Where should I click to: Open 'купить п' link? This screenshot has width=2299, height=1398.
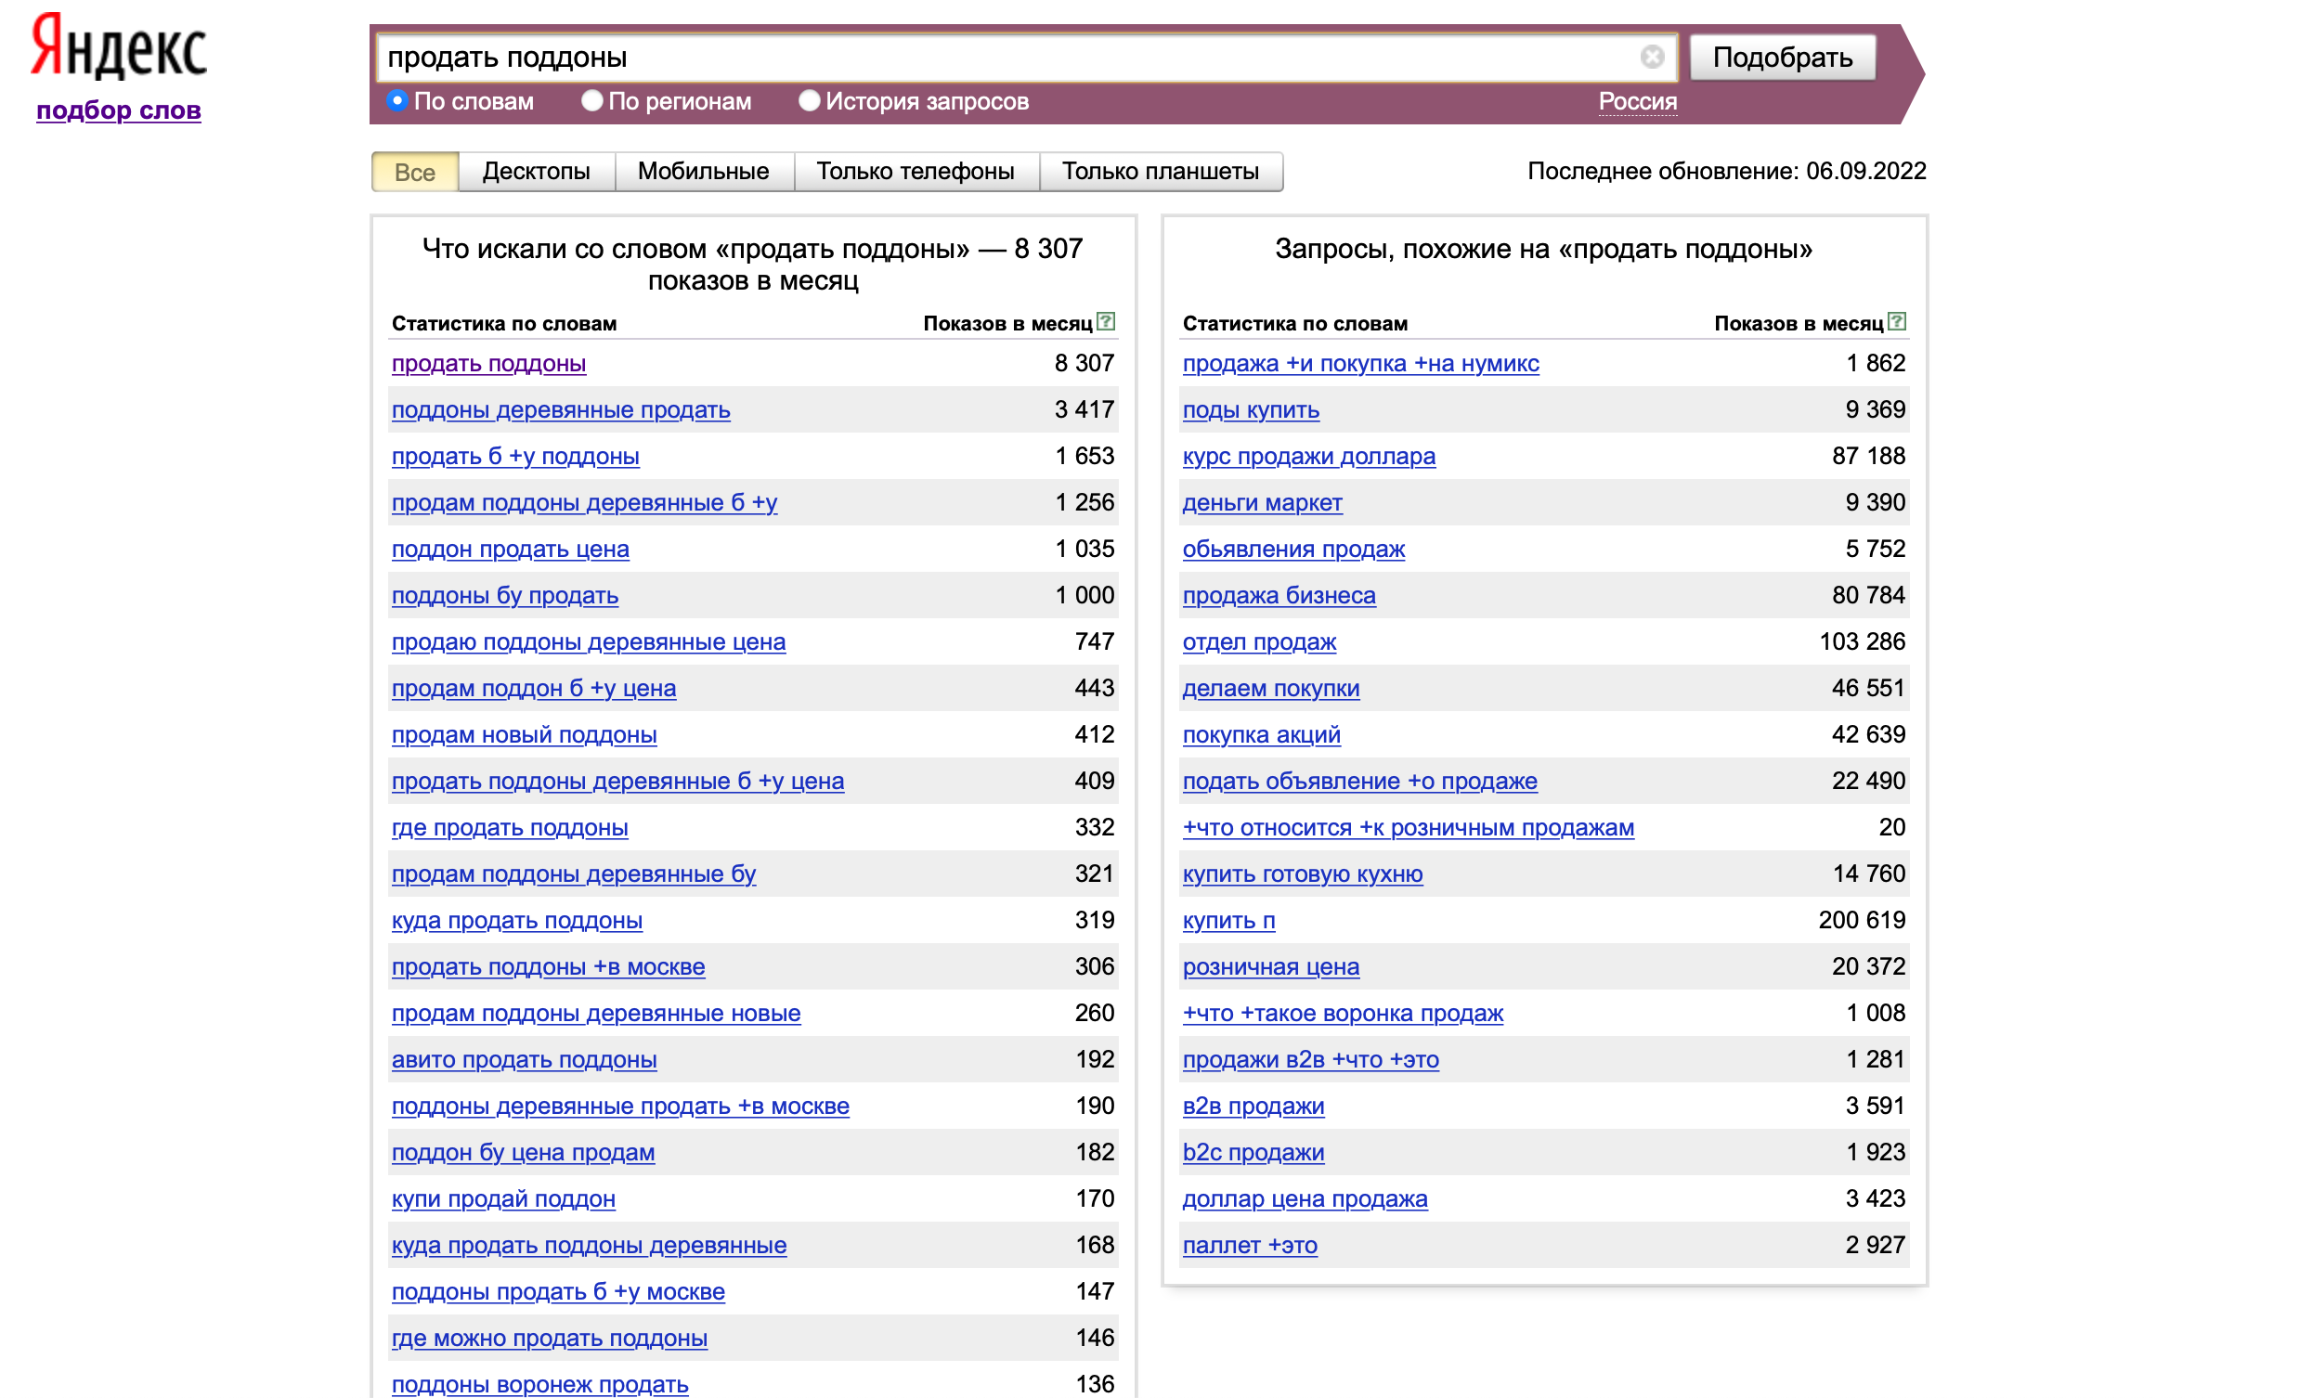point(1228,922)
